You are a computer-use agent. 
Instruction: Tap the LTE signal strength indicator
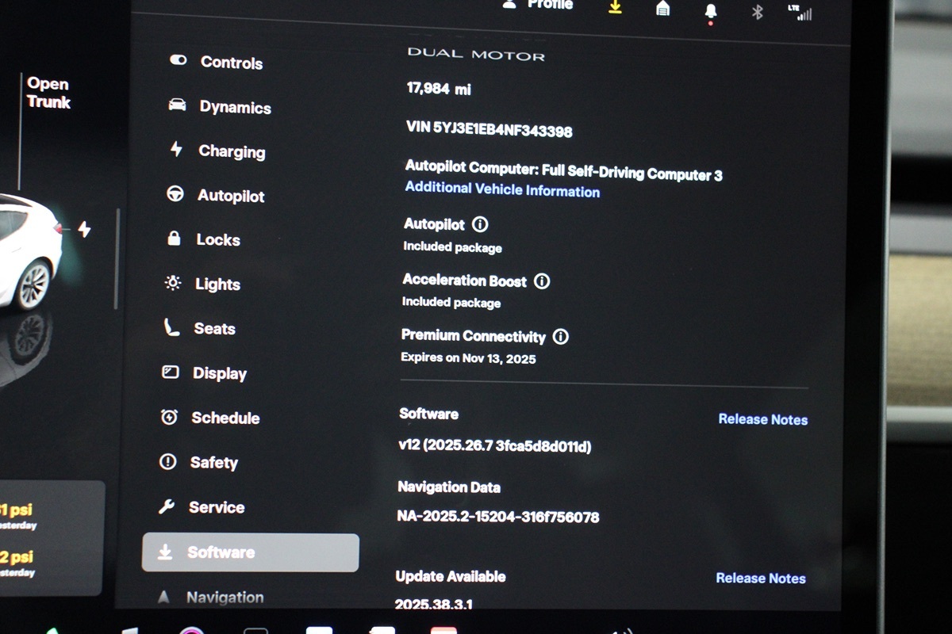[800, 13]
